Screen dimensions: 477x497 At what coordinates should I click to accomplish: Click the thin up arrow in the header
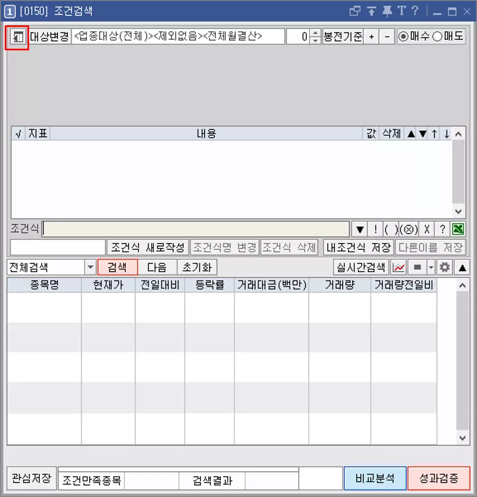point(435,134)
